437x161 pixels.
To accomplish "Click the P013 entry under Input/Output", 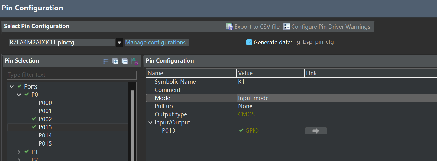I will point(168,130).
